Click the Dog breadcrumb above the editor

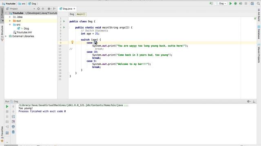pyautogui.click(x=72, y=14)
